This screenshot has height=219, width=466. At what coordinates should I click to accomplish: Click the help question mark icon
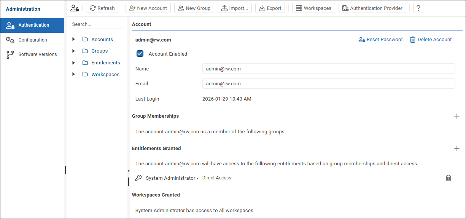click(x=418, y=8)
